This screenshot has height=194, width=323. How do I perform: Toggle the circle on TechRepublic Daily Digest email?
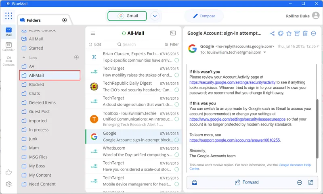click(176, 90)
